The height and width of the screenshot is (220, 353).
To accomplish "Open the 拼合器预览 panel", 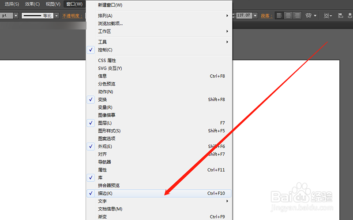I will tap(159, 185).
